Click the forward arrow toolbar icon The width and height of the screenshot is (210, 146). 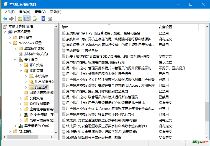[11, 19]
